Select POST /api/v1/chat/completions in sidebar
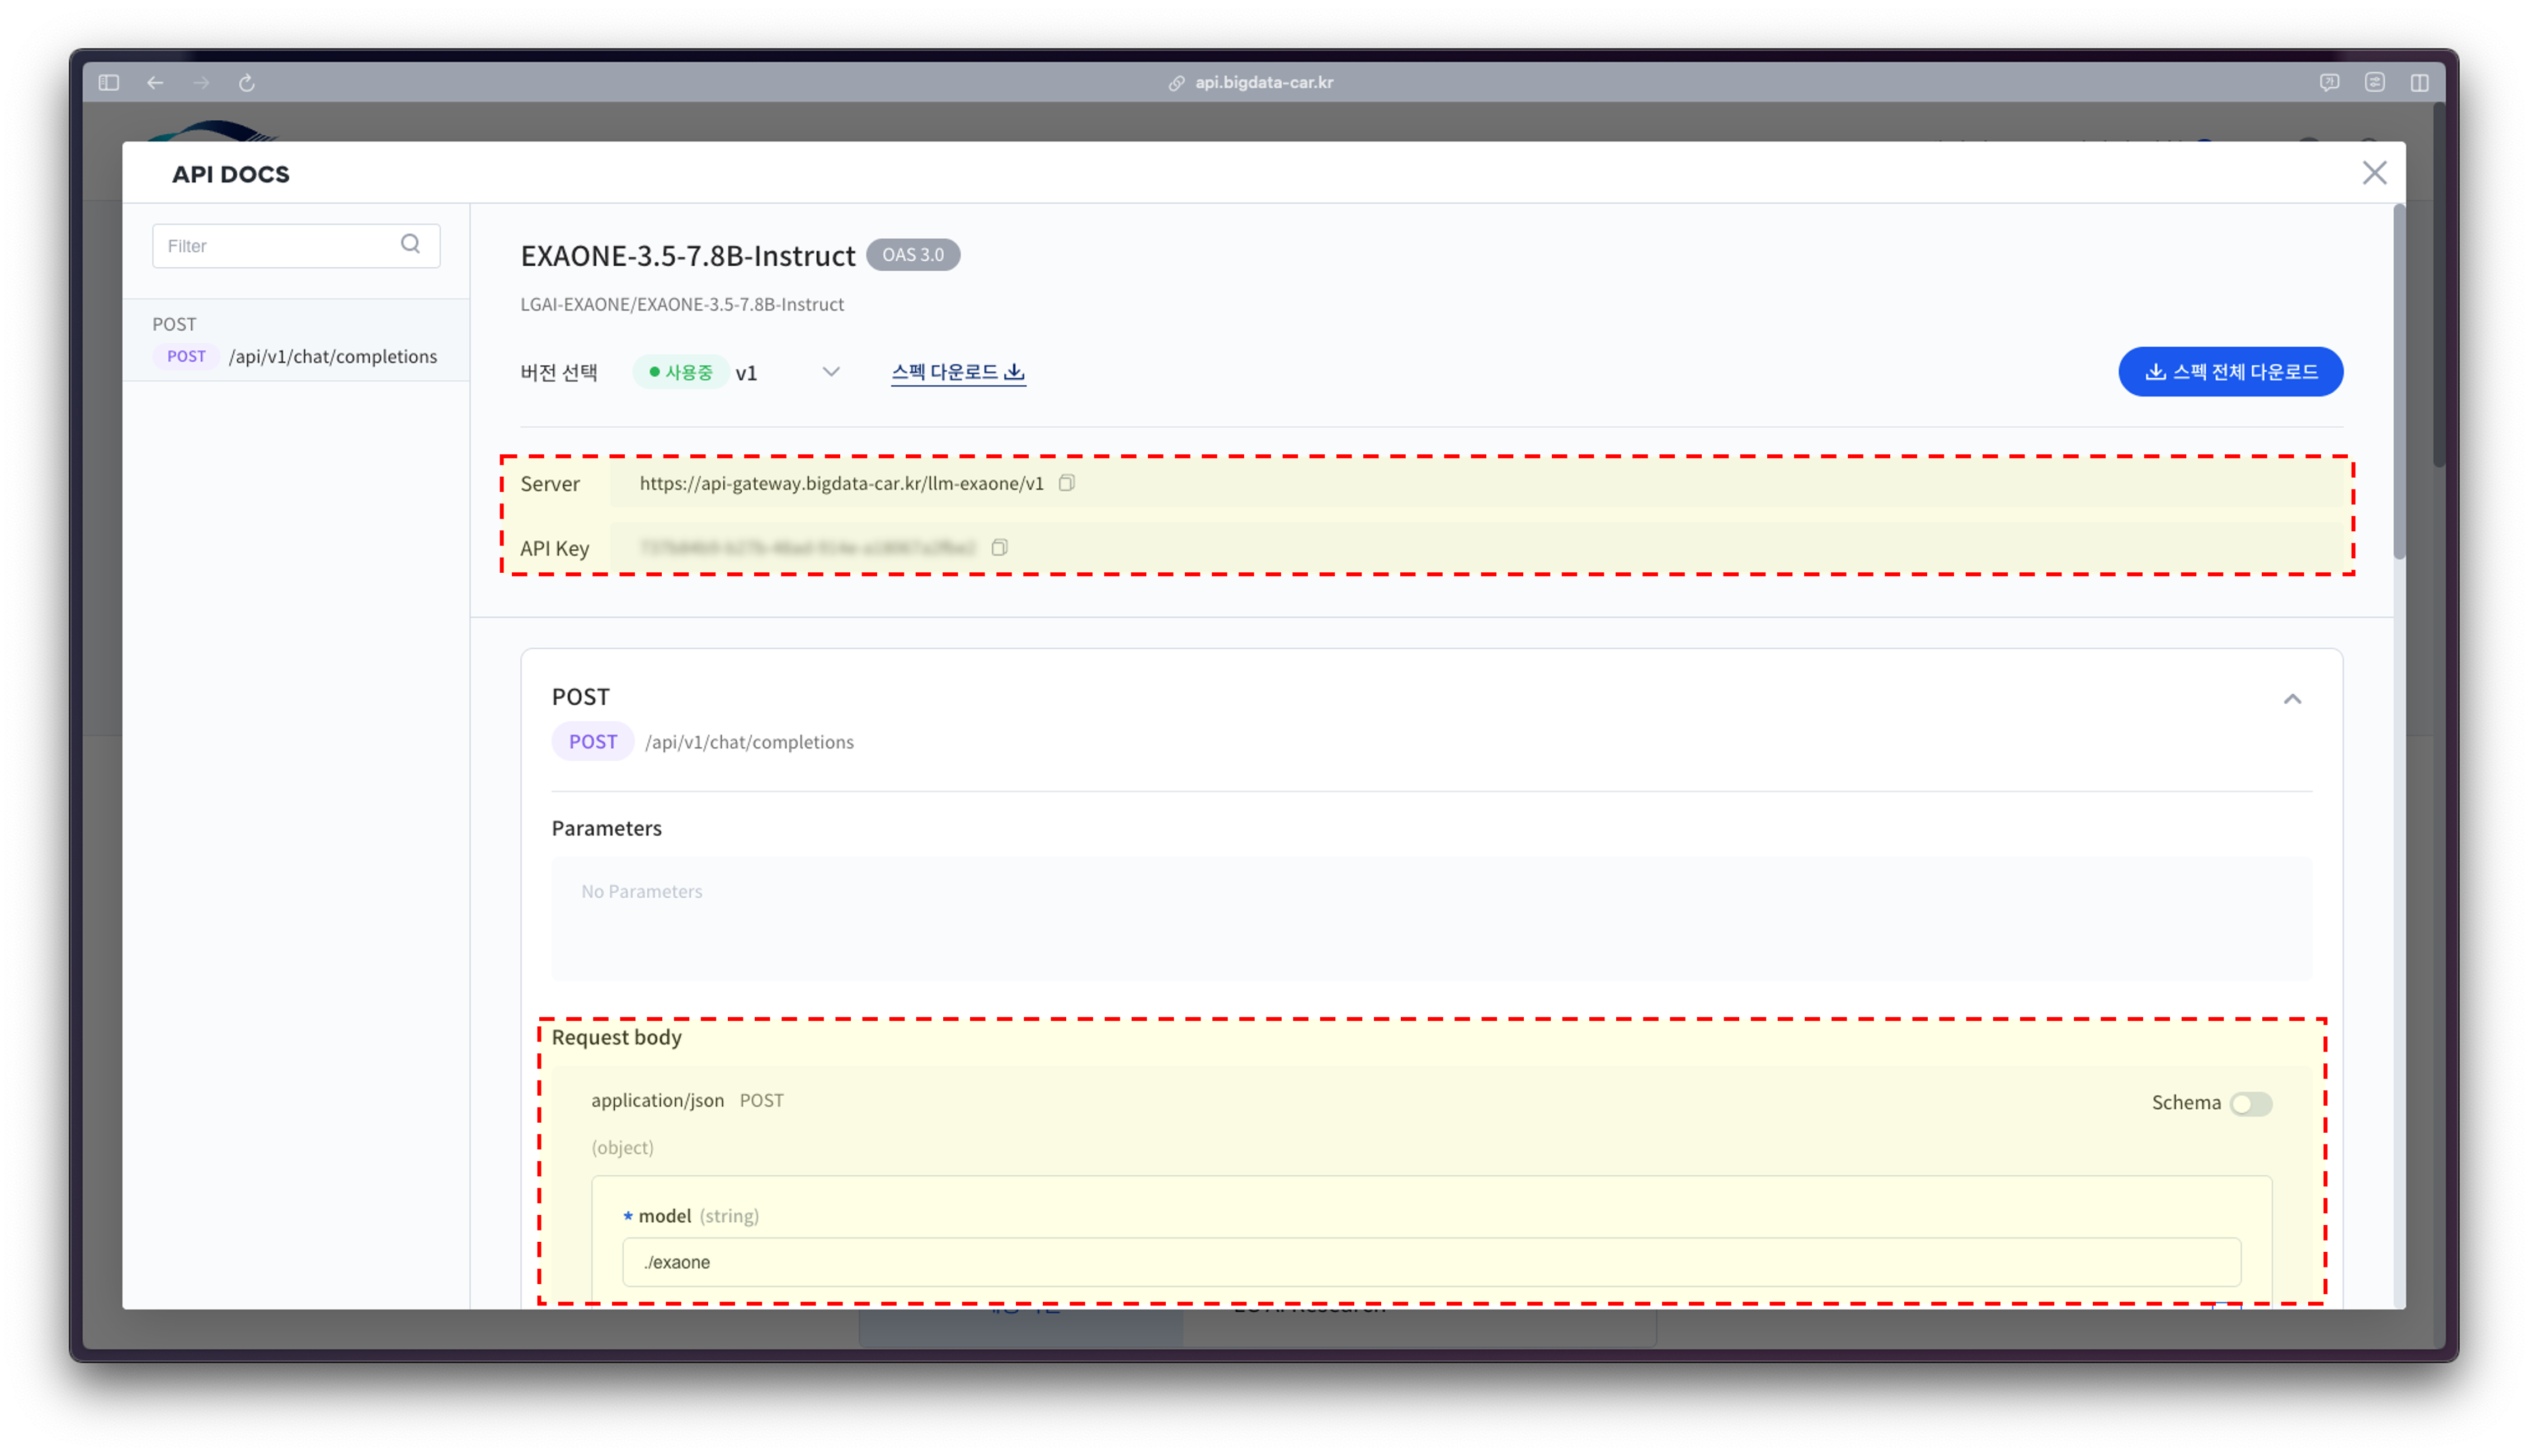 pyautogui.click(x=296, y=340)
